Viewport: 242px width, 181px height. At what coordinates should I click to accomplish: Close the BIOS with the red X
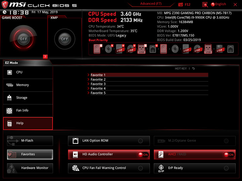235,5
